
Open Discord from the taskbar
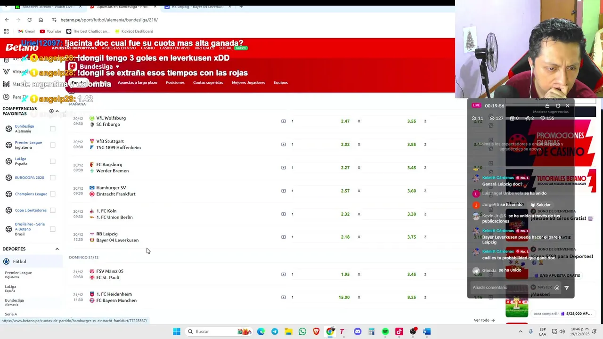click(358, 331)
